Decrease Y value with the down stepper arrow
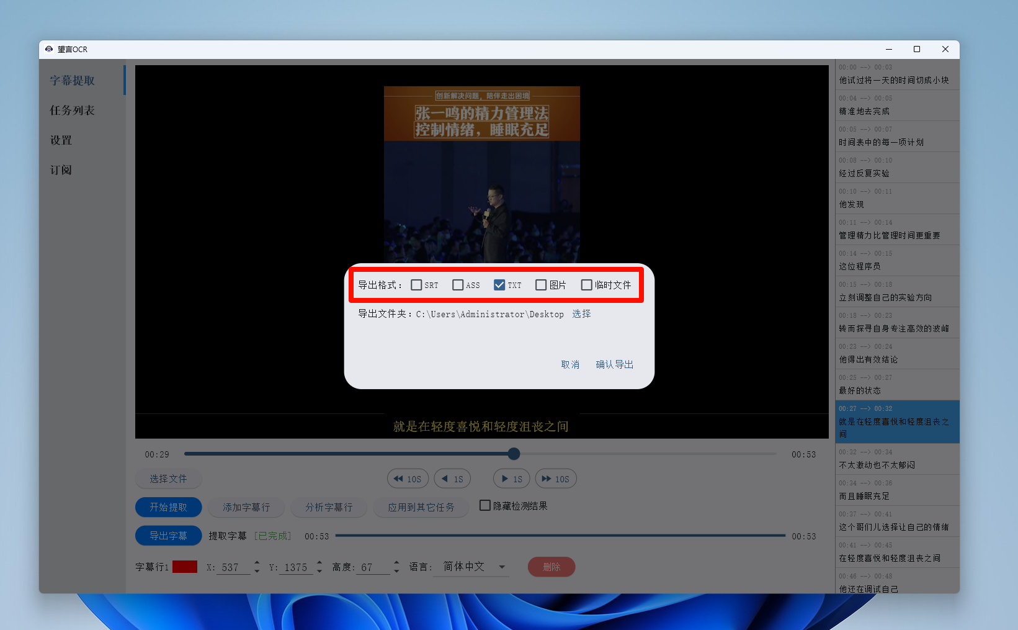This screenshot has width=1018, height=630. tap(319, 571)
